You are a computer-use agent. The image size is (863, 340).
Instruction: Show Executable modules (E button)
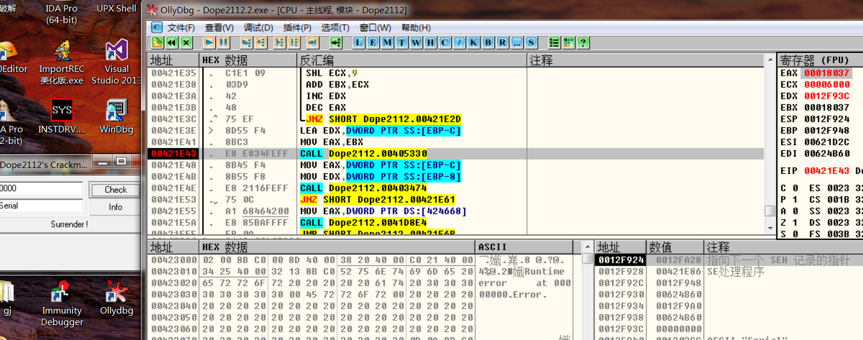373,43
